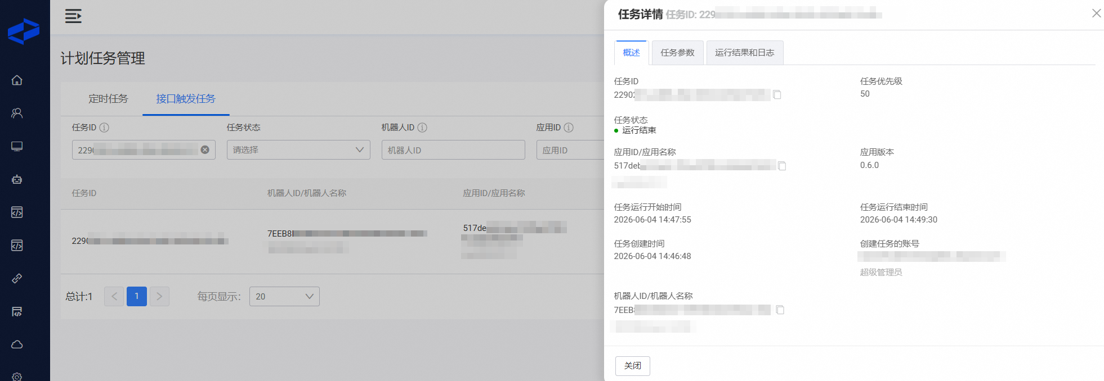Close the 任务详情 panel with X
Viewport: 1104px width, 381px height.
tap(1096, 13)
